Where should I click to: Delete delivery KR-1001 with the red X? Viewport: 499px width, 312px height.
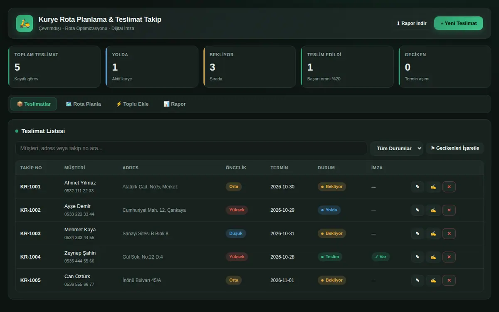pos(449,187)
